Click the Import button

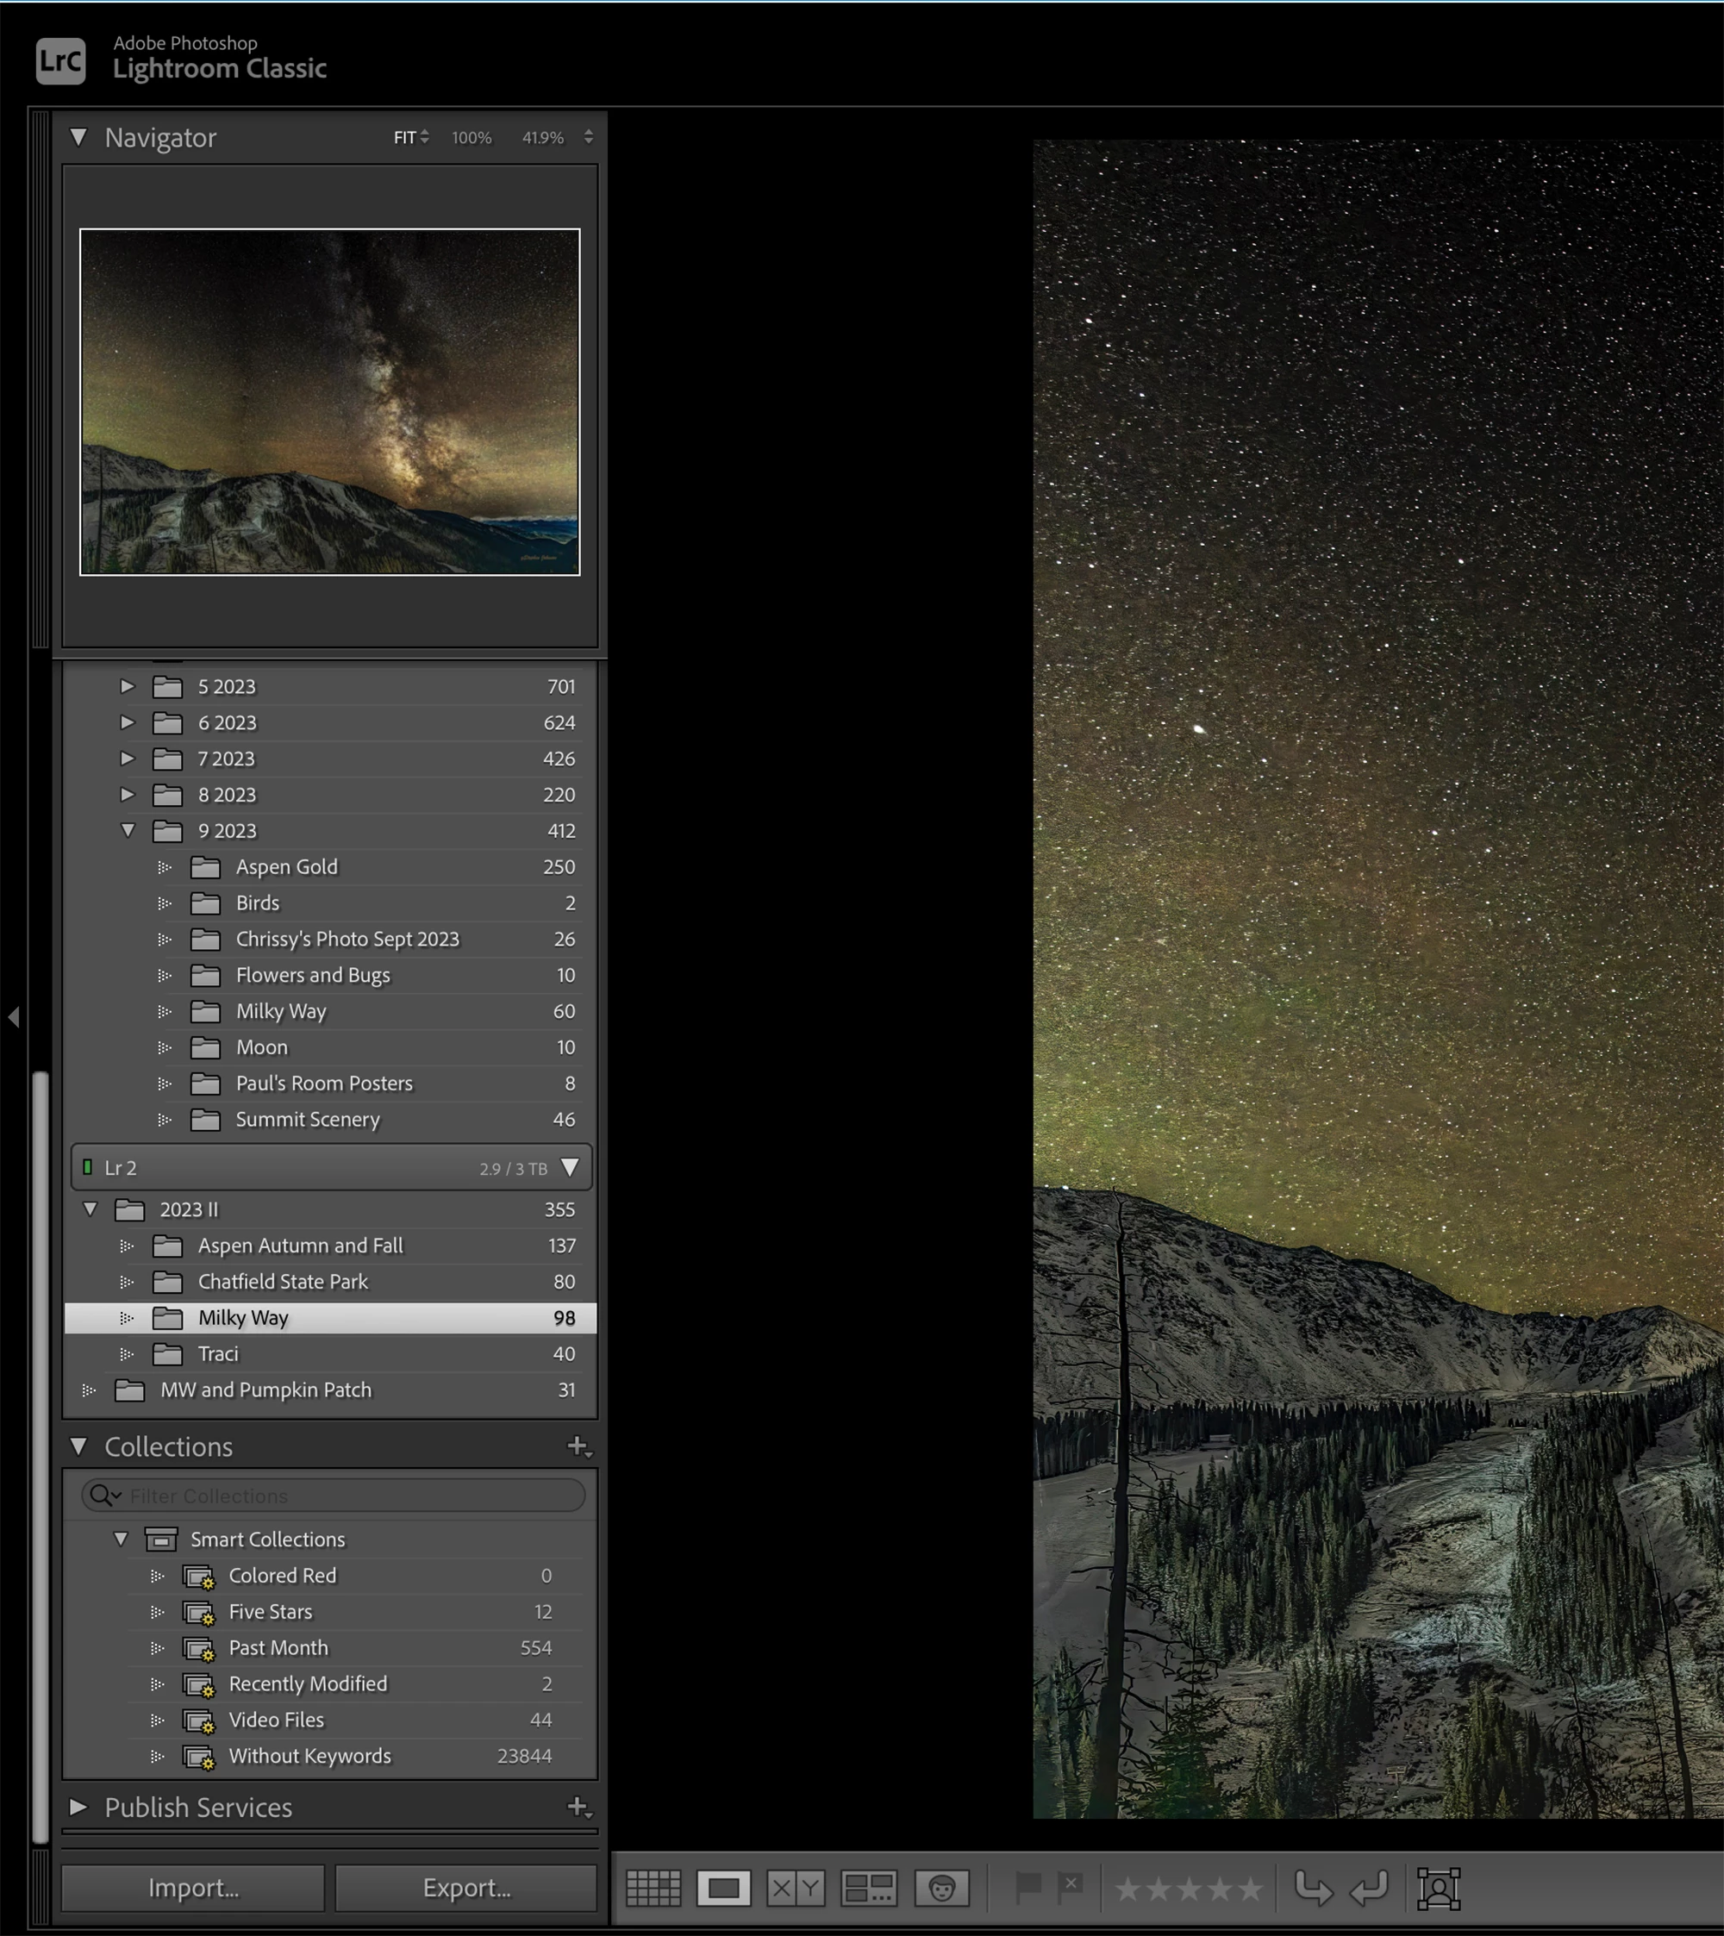(x=193, y=1888)
